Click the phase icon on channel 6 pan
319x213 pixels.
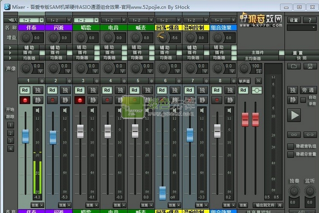pyautogui.click(x=177, y=71)
